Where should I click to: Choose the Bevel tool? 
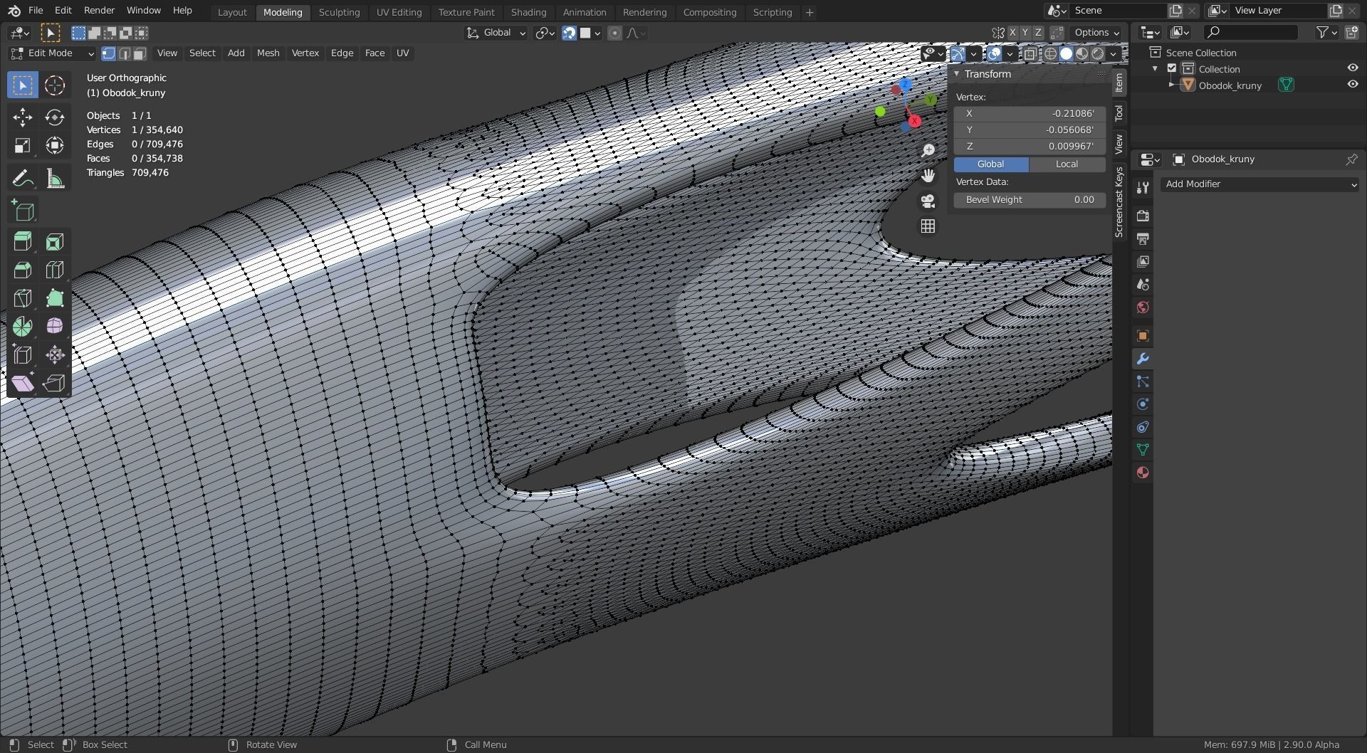(23, 270)
